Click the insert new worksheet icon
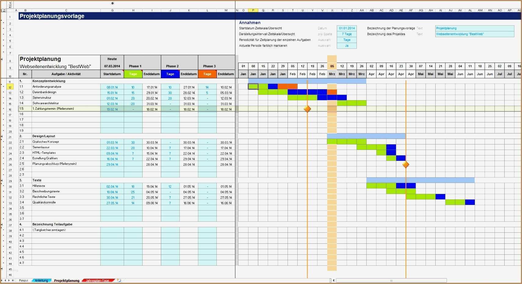The image size is (522, 284). coord(119,280)
